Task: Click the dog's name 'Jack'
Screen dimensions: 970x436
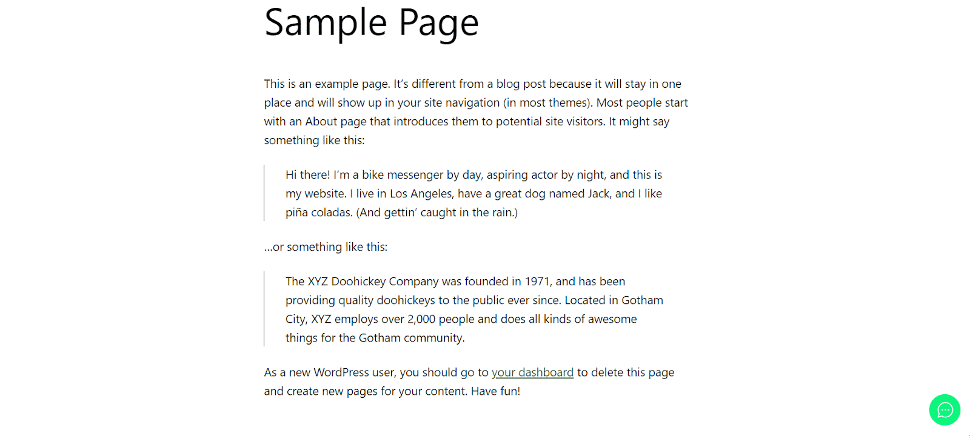Action: [x=598, y=193]
